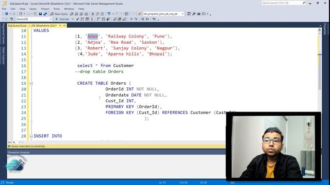Toggle pin on SQLQuery10.sql tab
The width and height of the screenshot is (330, 185).
coord(60,26)
